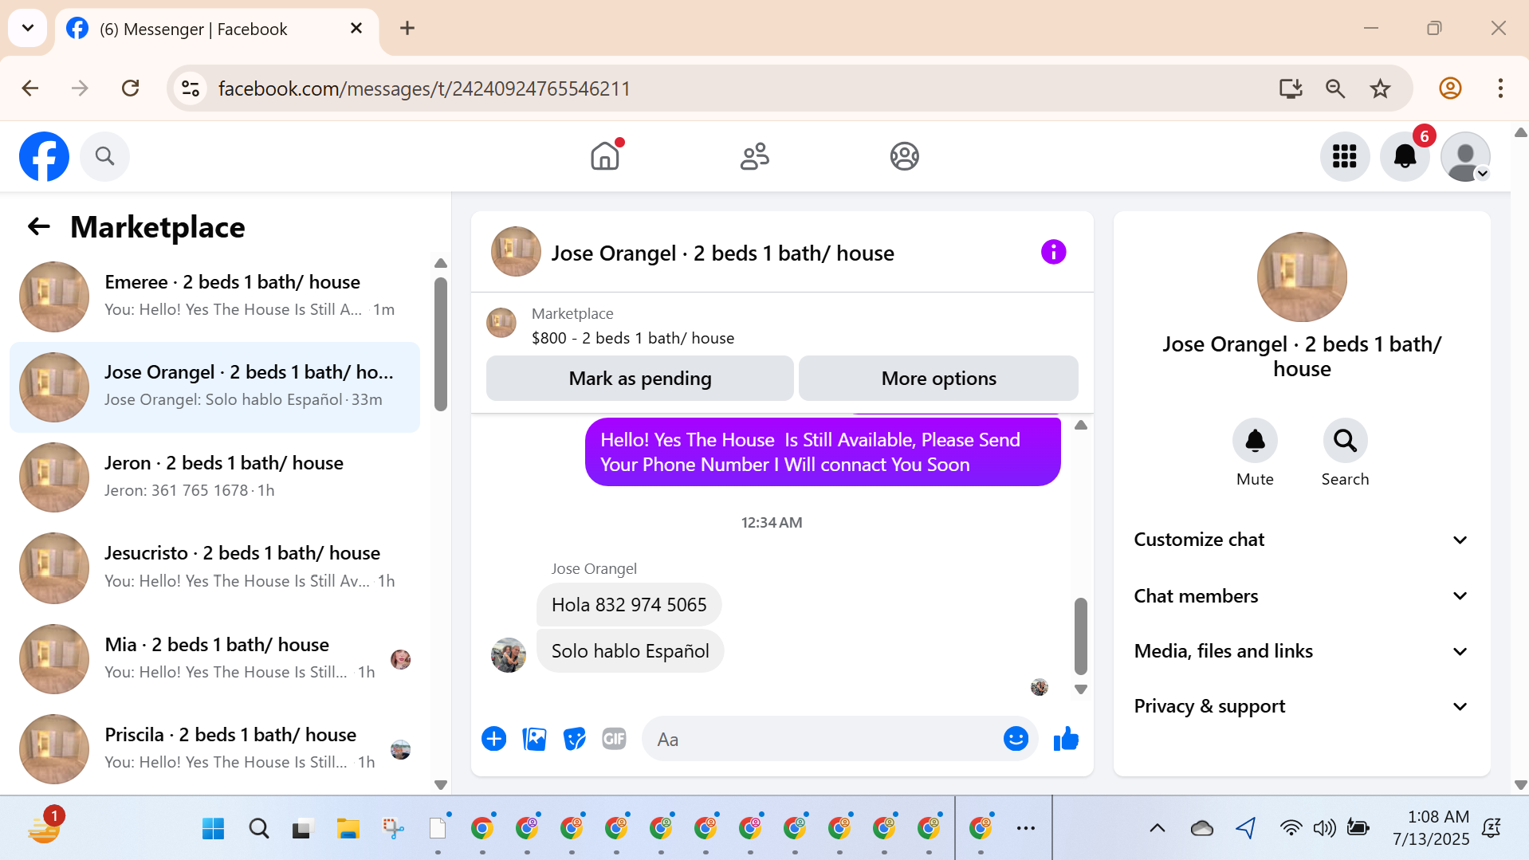Viewport: 1529px width, 860px height.
Task: Click the $800 - 2 beds listing link
Action: [633, 338]
